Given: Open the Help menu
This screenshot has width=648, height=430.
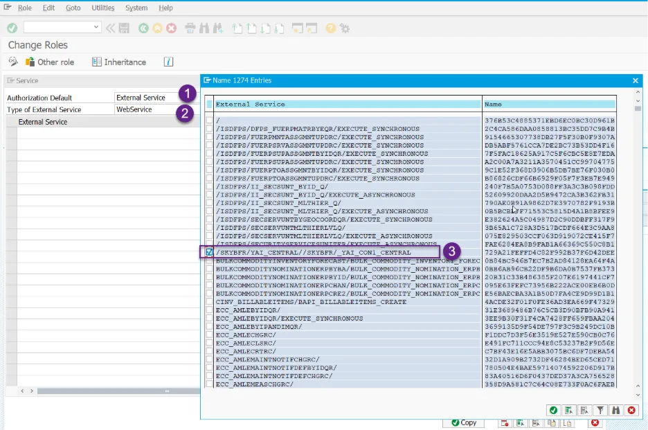Looking at the screenshot, I should pyautogui.click(x=165, y=8).
